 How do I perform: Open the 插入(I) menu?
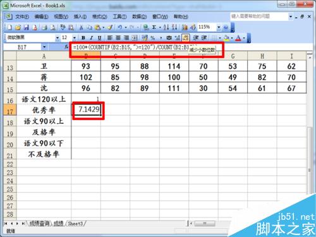click(80, 16)
